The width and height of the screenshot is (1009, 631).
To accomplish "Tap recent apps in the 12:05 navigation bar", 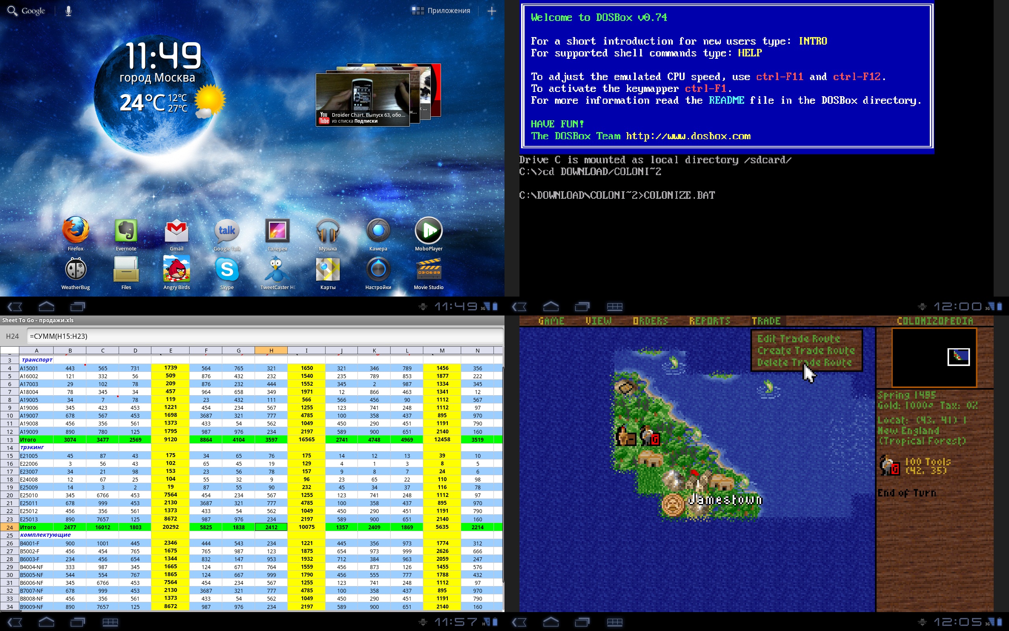I will 582,622.
